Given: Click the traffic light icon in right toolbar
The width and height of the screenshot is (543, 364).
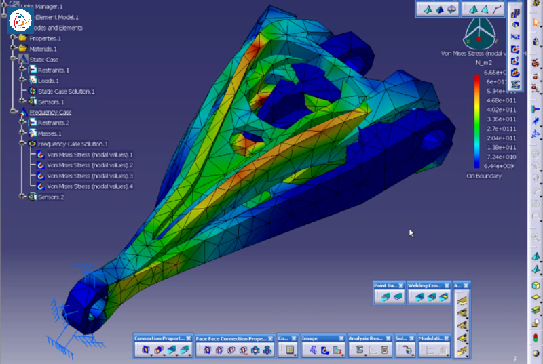Looking at the screenshot, I should coord(536,338).
